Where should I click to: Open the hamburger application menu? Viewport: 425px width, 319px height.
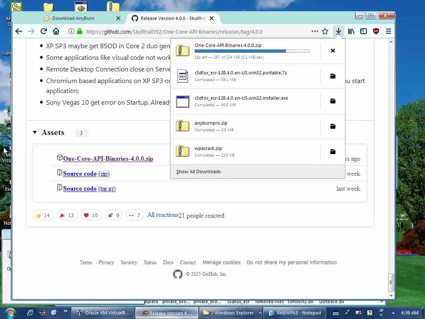(388, 32)
